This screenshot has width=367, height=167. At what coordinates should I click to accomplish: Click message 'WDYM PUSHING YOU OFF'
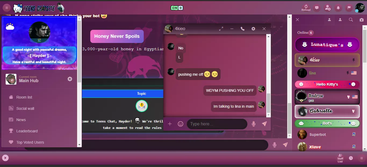230,90
